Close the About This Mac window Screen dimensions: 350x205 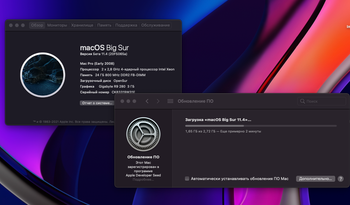tap(11, 25)
